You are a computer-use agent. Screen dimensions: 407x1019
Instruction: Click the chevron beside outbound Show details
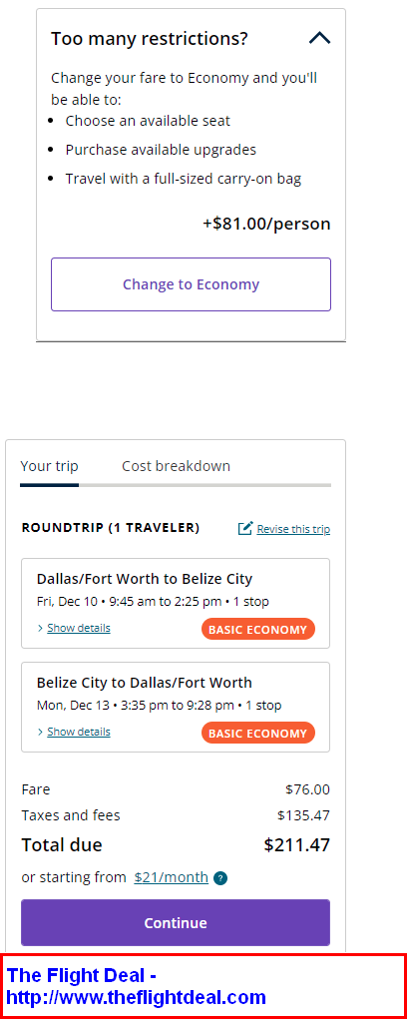(x=40, y=629)
